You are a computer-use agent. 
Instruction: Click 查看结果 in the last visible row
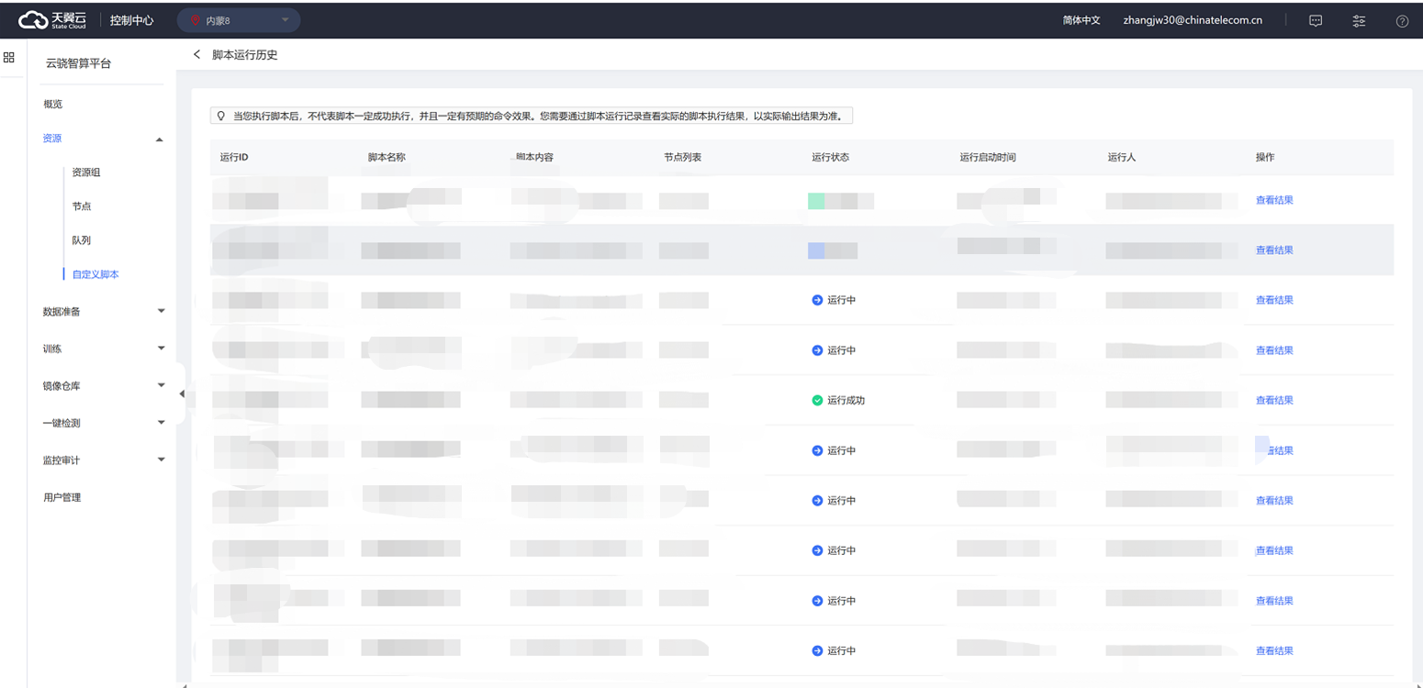pyautogui.click(x=1274, y=650)
